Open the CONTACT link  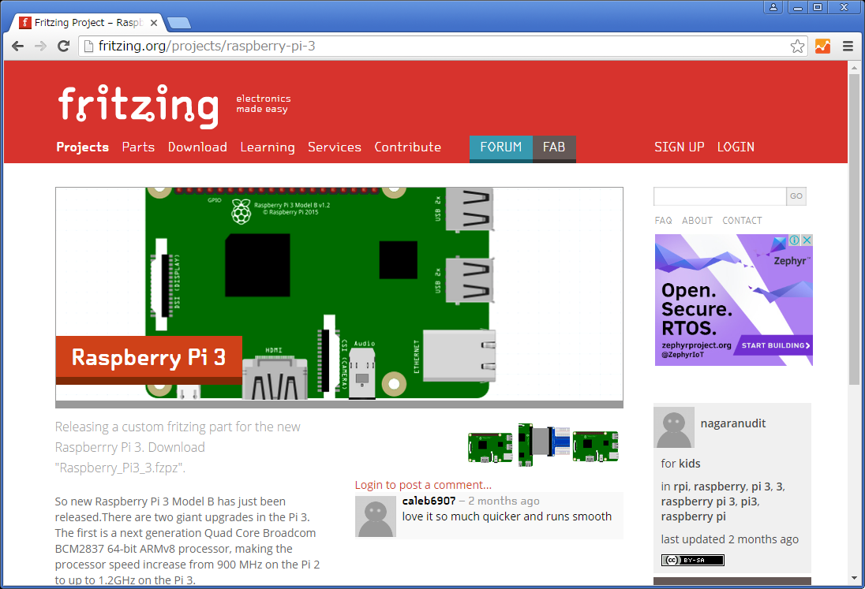click(742, 221)
